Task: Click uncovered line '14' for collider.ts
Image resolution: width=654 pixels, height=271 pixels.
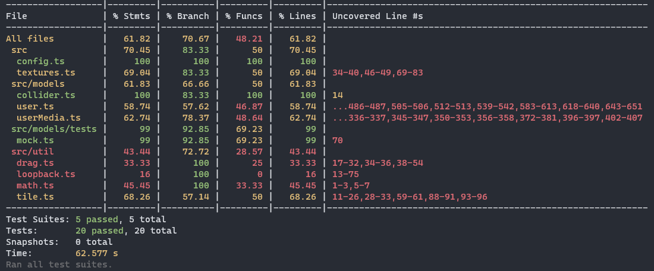Action: 338,95
